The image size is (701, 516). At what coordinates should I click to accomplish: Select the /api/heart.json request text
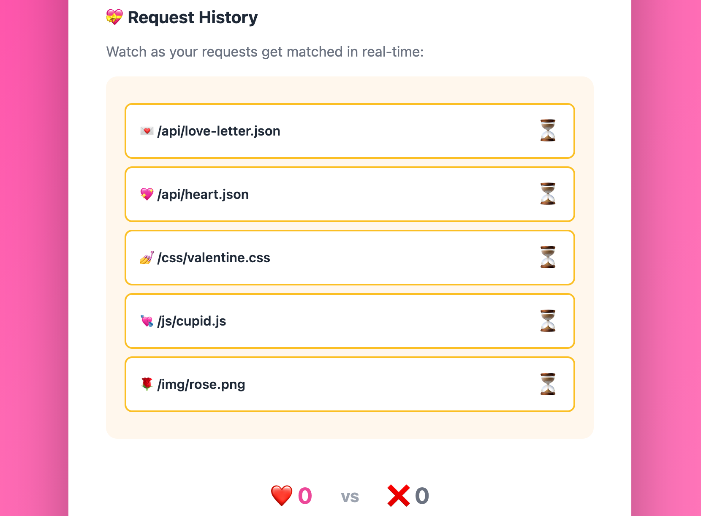203,195
